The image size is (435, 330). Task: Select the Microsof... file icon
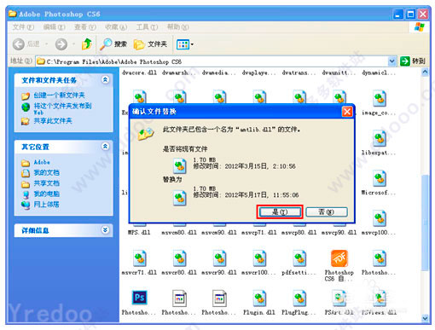point(380,178)
